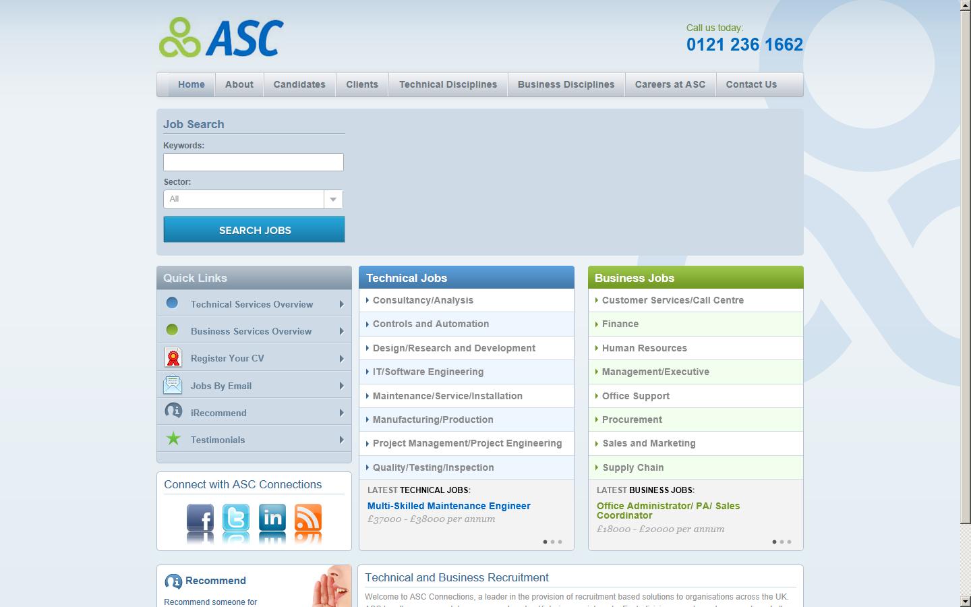This screenshot has height=607, width=971.
Task: Open the Careers at ASC menu item
Action: 670,84
